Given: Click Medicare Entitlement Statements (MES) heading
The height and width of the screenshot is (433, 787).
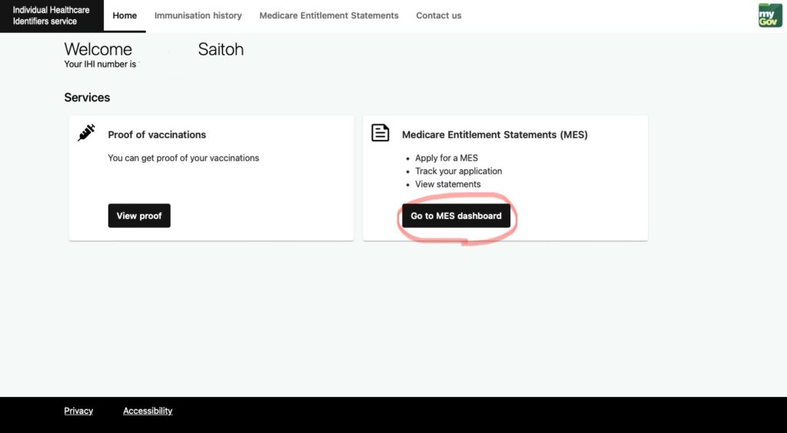Looking at the screenshot, I should [x=494, y=134].
